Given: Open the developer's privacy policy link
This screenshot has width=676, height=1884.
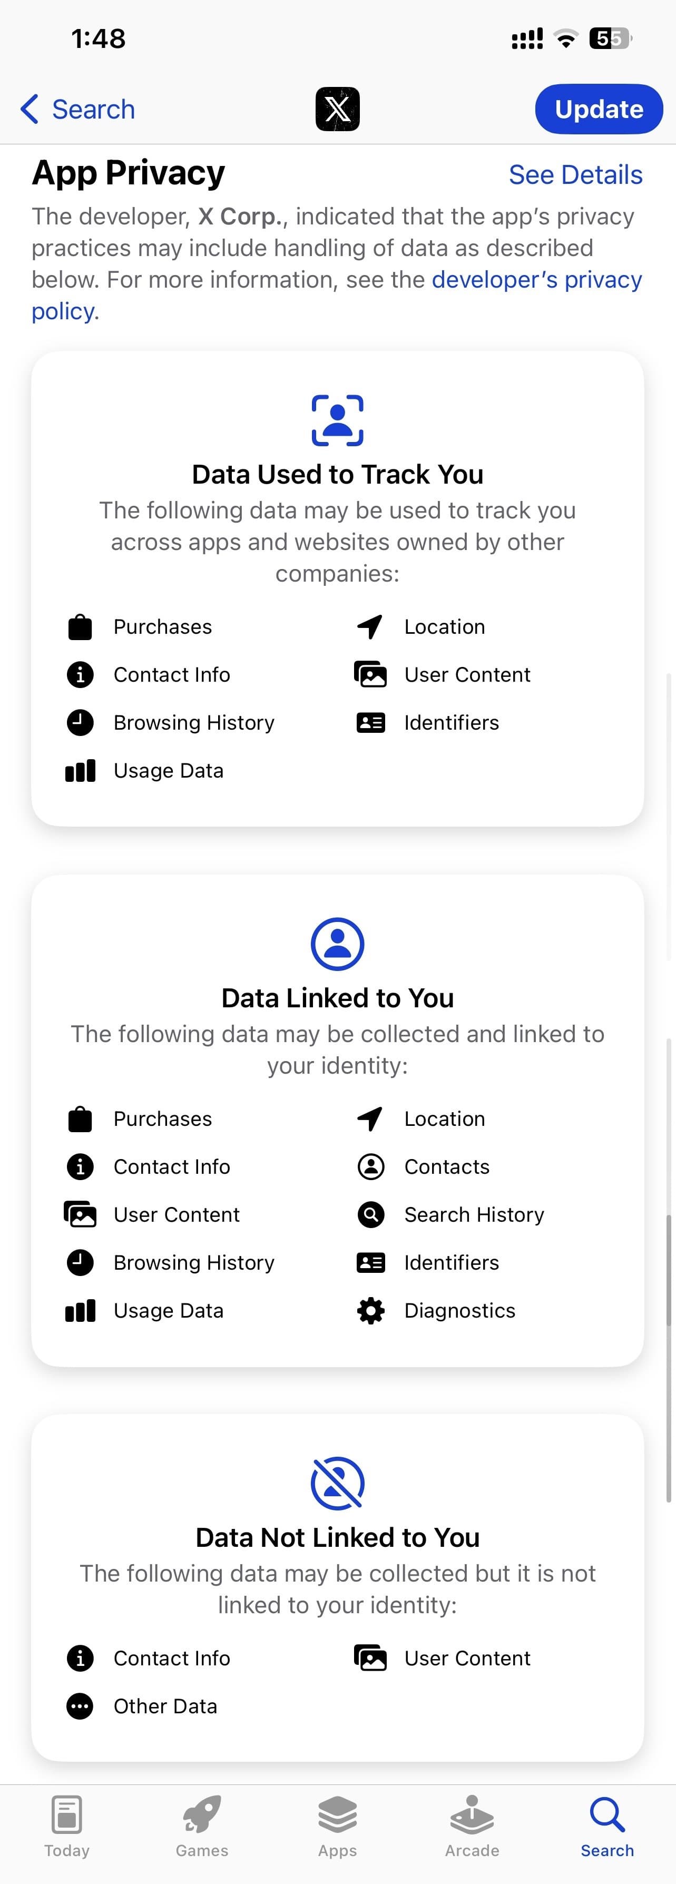Looking at the screenshot, I should [536, 280].
